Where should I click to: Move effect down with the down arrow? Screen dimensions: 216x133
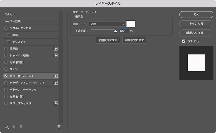point(21,127)
